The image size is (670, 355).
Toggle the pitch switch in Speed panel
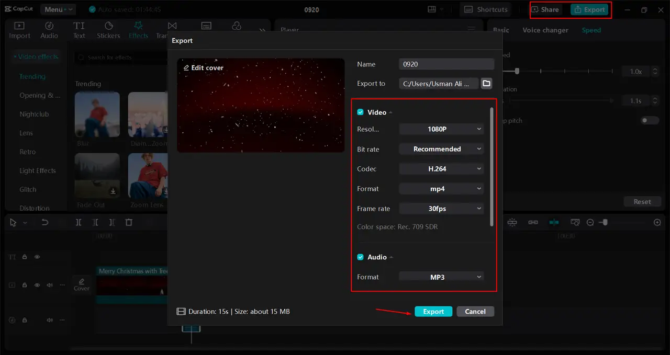650,121
